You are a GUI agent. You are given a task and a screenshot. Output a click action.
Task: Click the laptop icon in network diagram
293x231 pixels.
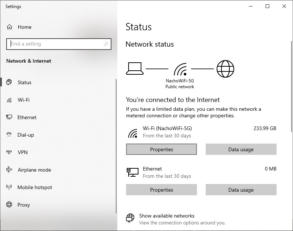[135, 68]
